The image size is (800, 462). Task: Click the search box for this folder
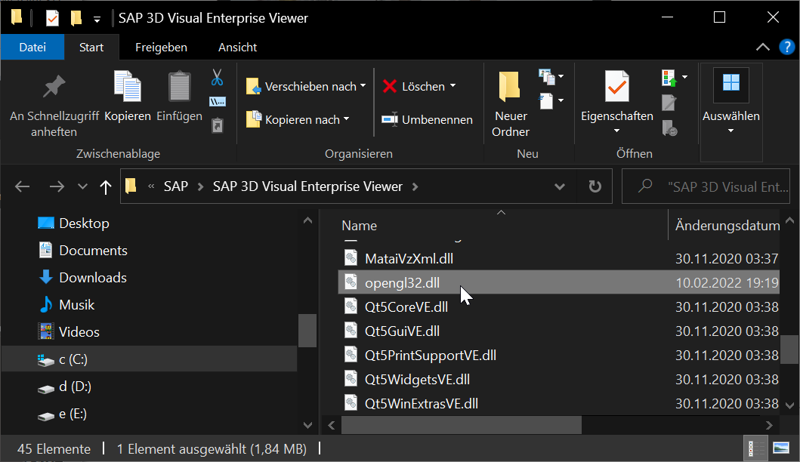[706, 186]
